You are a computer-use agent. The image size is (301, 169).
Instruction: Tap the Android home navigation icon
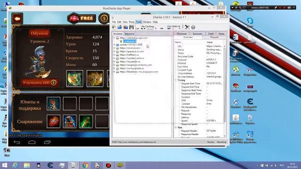[32, 142]
